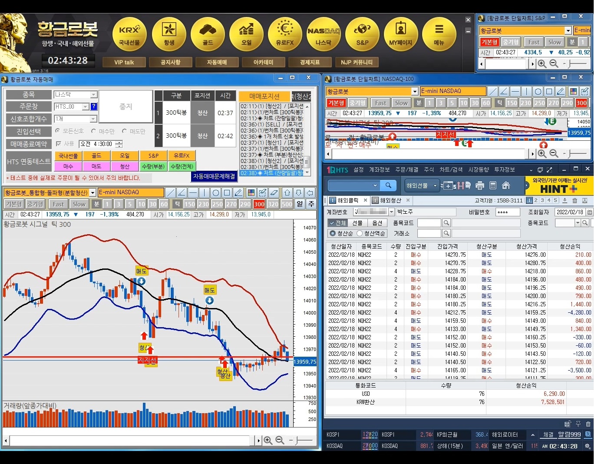Open the 나스닥 gold icon
Image resolution: width=595 pixels, height=464 pixels.
pos(324,35)
